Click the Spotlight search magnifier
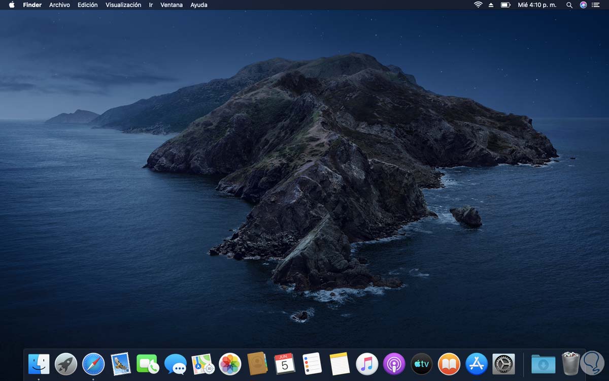Image resolution: width=609 pixels, height=381 pixels. tap(569, 5)
